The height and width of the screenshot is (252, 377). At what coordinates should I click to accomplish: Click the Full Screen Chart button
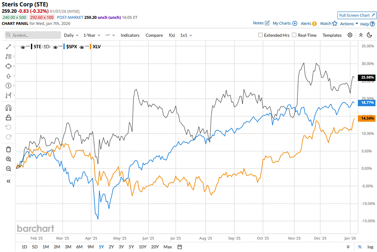point(357,15)
